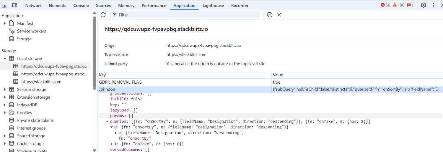
Task: Select the https://stackblitz.com local storage entry
Action: [41, 82]
